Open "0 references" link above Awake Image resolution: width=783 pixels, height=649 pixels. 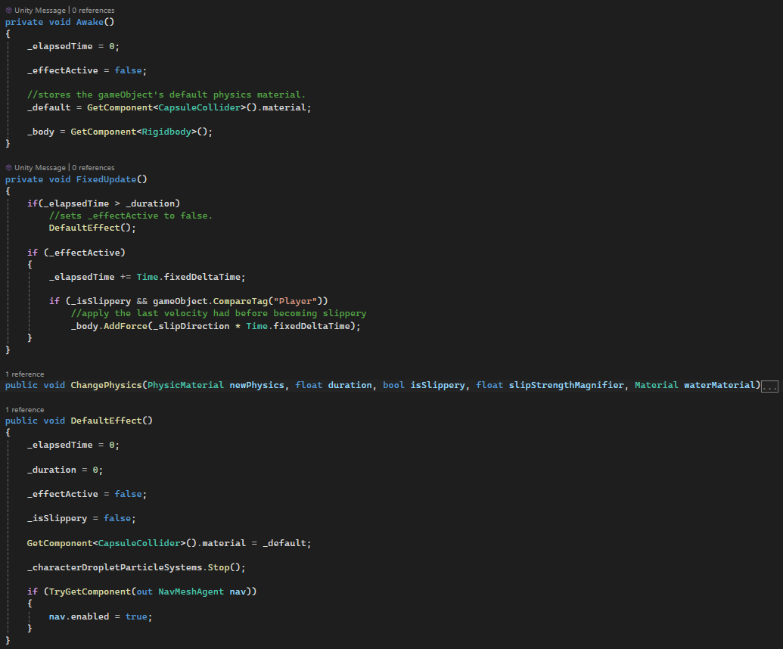(93, 11)
